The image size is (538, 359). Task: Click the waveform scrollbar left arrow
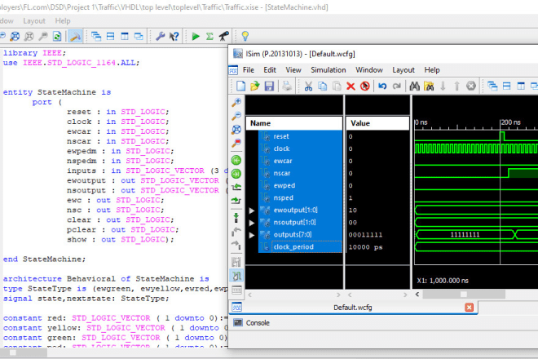(417, 295)
